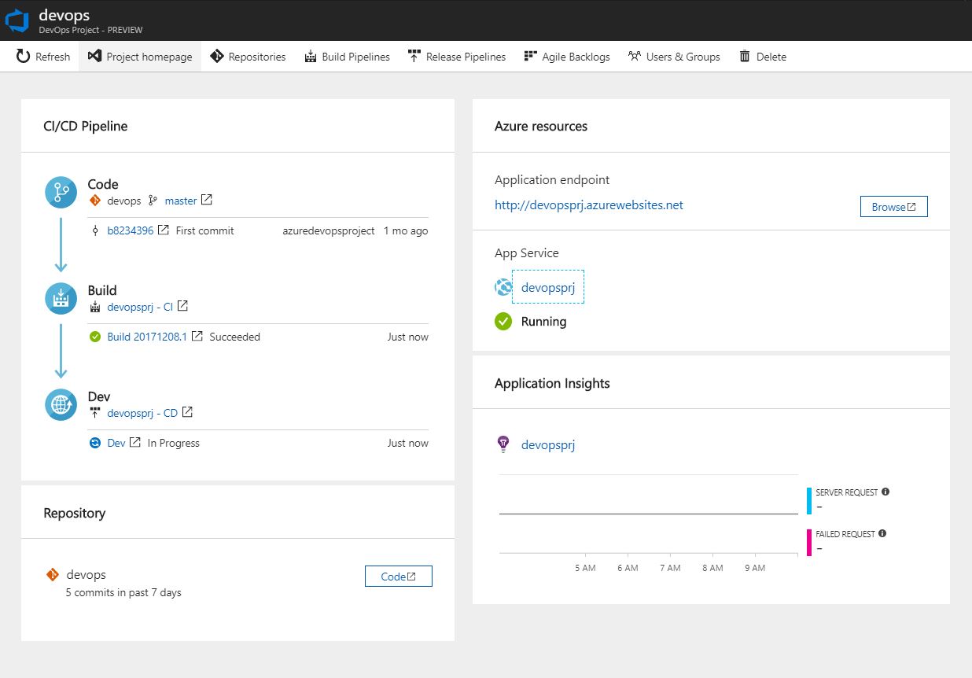Click the Build stage circle icon
972x678 pixels.
tap(61, 299)
